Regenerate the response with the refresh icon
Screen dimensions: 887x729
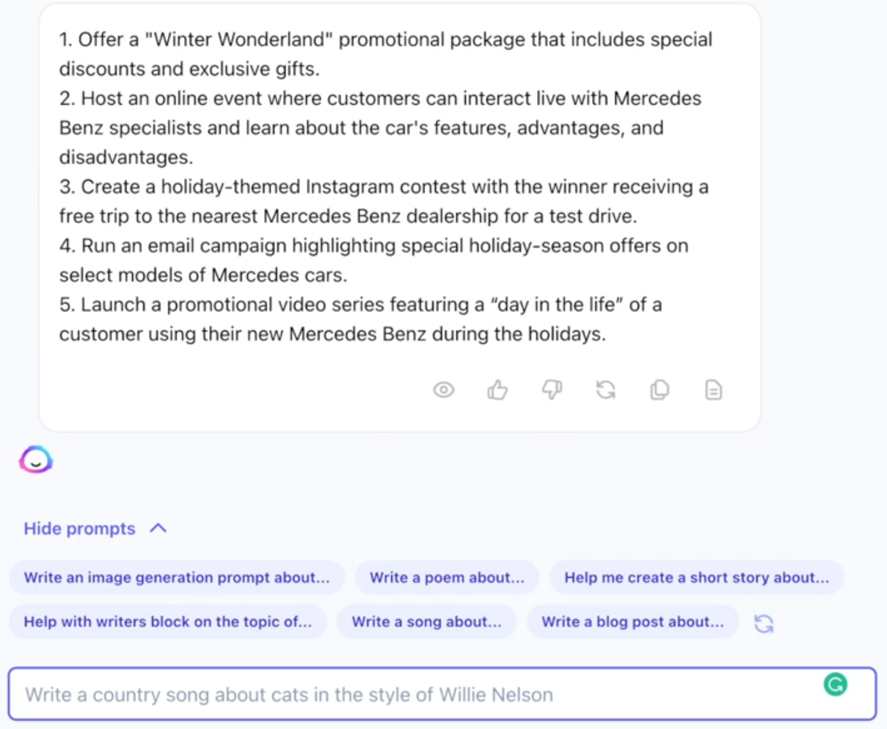coord(606,390)
